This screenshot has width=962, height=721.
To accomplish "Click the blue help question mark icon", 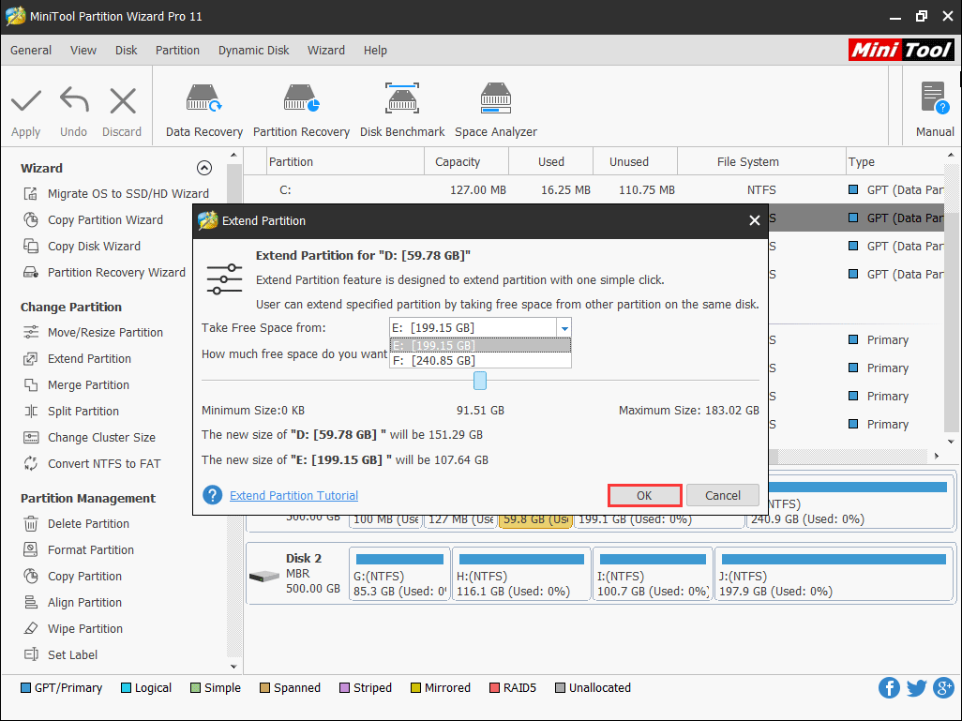I will 213,495.
